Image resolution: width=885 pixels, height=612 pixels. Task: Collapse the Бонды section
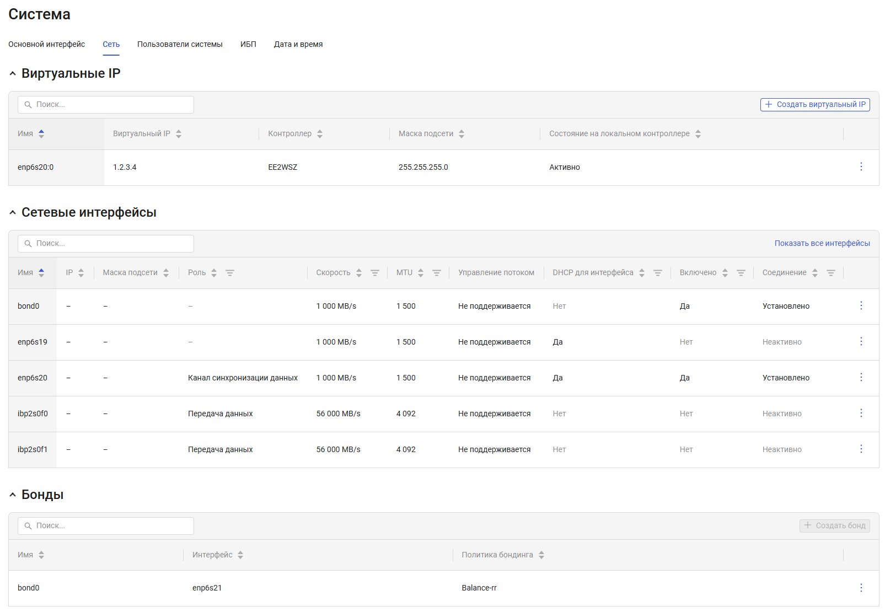(13, 495)
